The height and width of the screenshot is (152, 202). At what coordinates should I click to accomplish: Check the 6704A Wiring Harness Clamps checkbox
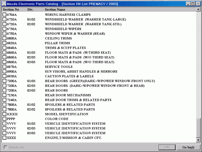4,14
